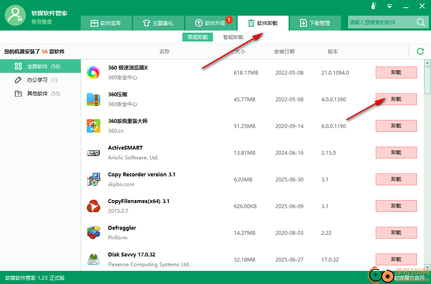Select the 常规卸载 sub-tab

click(198, 37)
